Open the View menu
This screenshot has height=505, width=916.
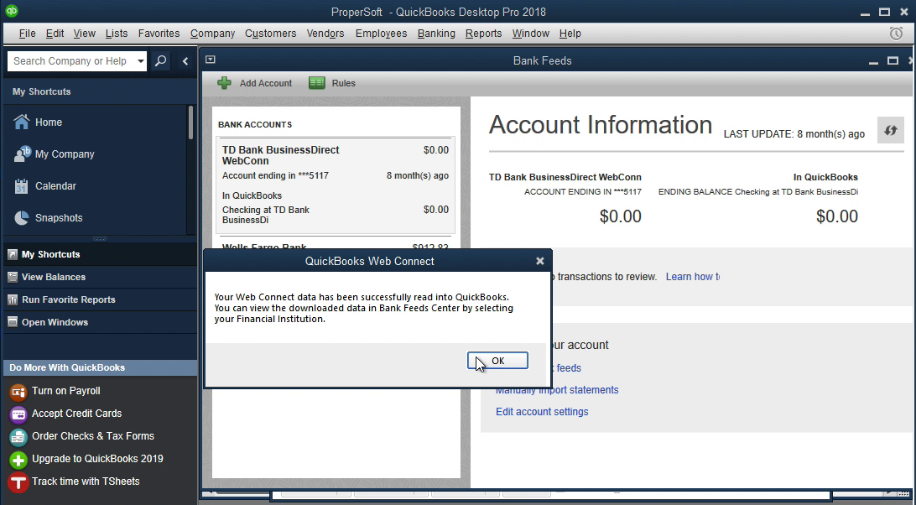(84, 34)
